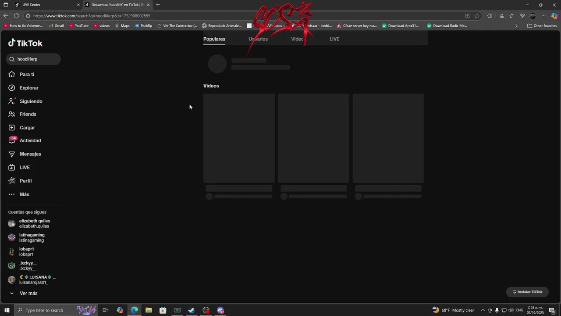Image resolution: width=561 pixels, height=316 pixels.
Task: Open Task View on the taskbar
Action: point(105,310)
